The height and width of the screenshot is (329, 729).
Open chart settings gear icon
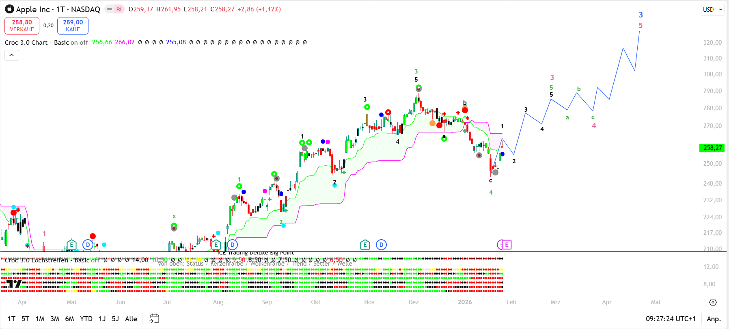[x=713, y=302]
